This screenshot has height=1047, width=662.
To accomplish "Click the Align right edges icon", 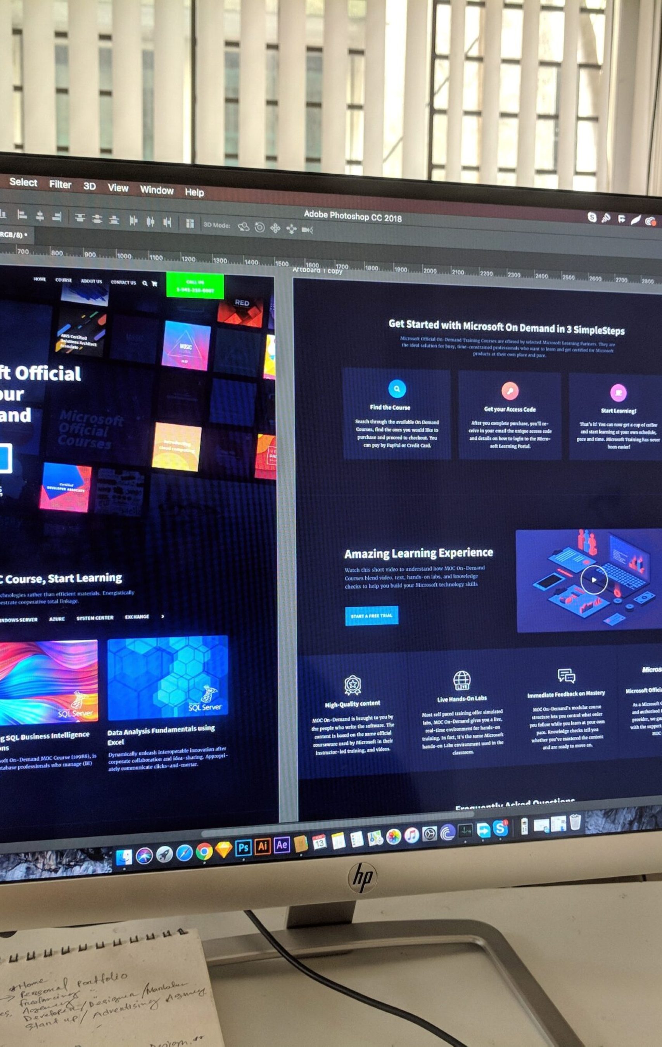I will [57, 216].
